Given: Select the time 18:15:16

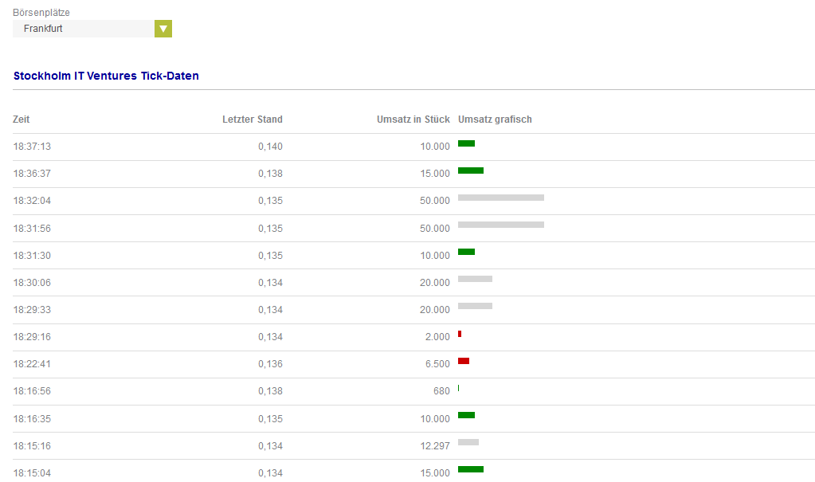Looking at the screenshot, I should coord(32,445).
